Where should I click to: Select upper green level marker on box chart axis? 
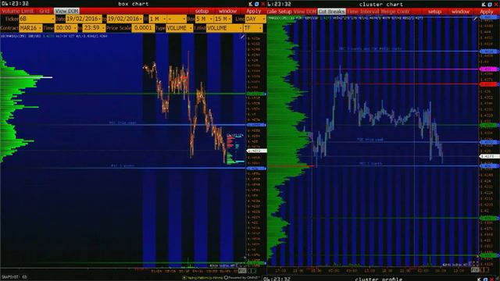(x=256, y=94)
